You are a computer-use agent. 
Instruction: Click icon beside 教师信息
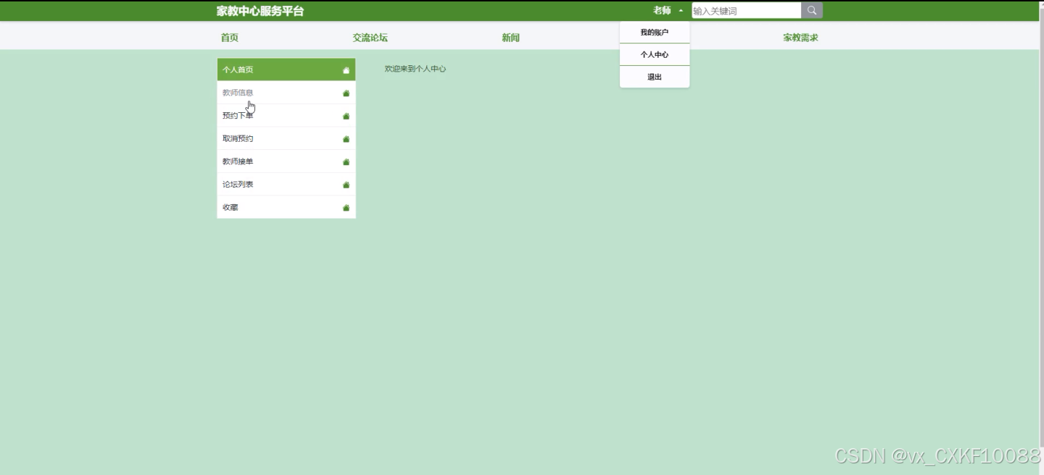(x=346, y=93)
